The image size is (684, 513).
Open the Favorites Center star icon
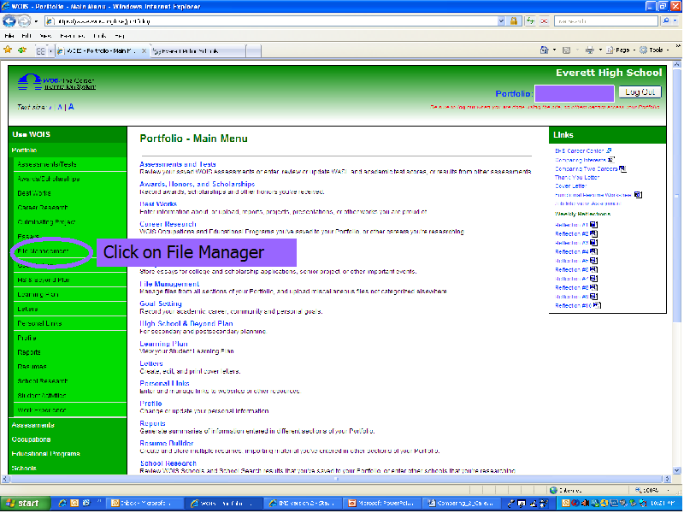tap(8, 50)
